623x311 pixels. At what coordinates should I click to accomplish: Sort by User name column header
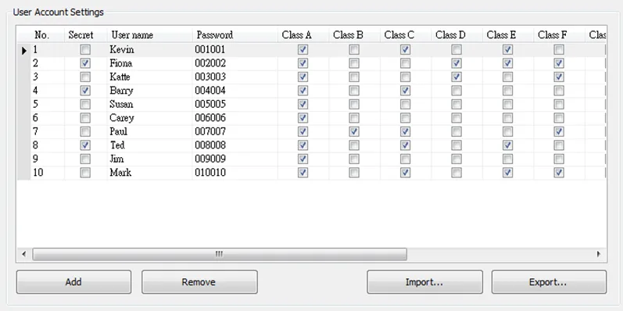(150, 35)
